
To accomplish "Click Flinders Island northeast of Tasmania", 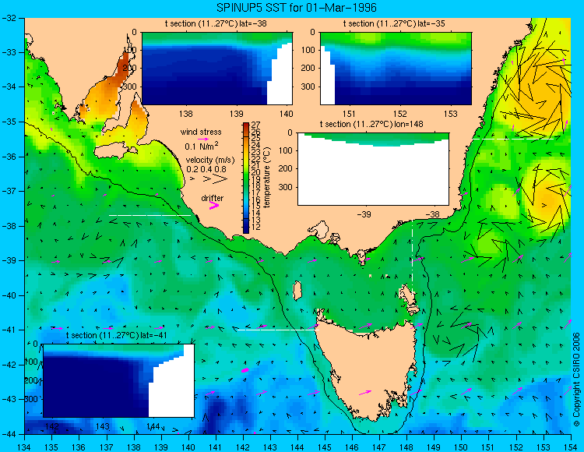I will tap(410, 298).
